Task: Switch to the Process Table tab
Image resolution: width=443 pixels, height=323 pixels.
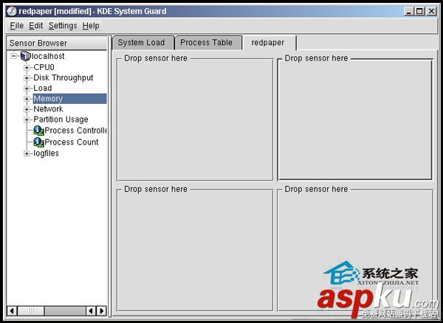Action: point(208,43)
